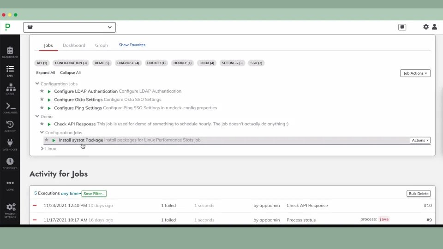The image size is (443, 249).
Task: Filter by the HOURLY (1) tag
Action: coord(182,63)
